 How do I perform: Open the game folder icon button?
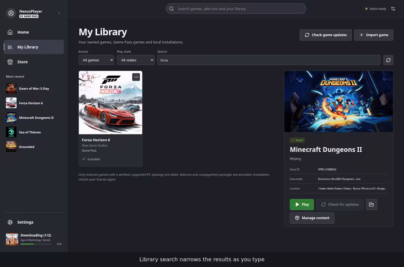371,204
